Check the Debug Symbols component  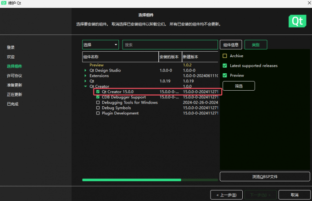98,108
